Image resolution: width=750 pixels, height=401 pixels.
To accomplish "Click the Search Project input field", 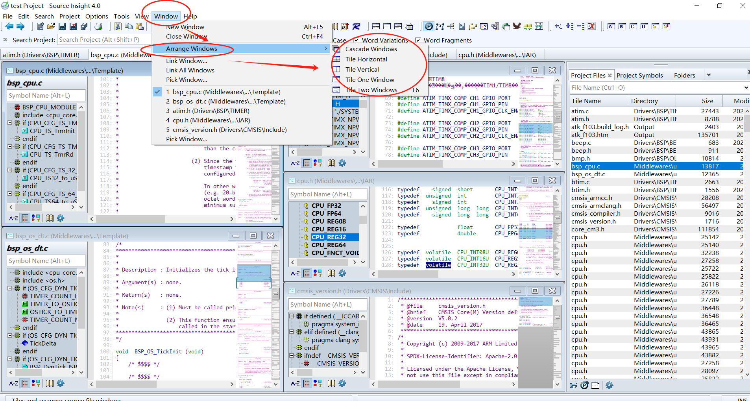I will click(x=104, y=40).
